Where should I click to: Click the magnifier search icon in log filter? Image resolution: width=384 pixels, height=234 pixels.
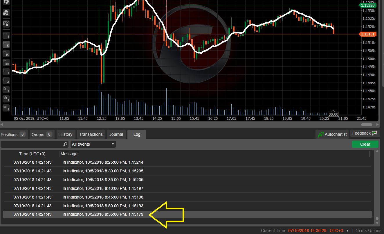pos(65,144)
